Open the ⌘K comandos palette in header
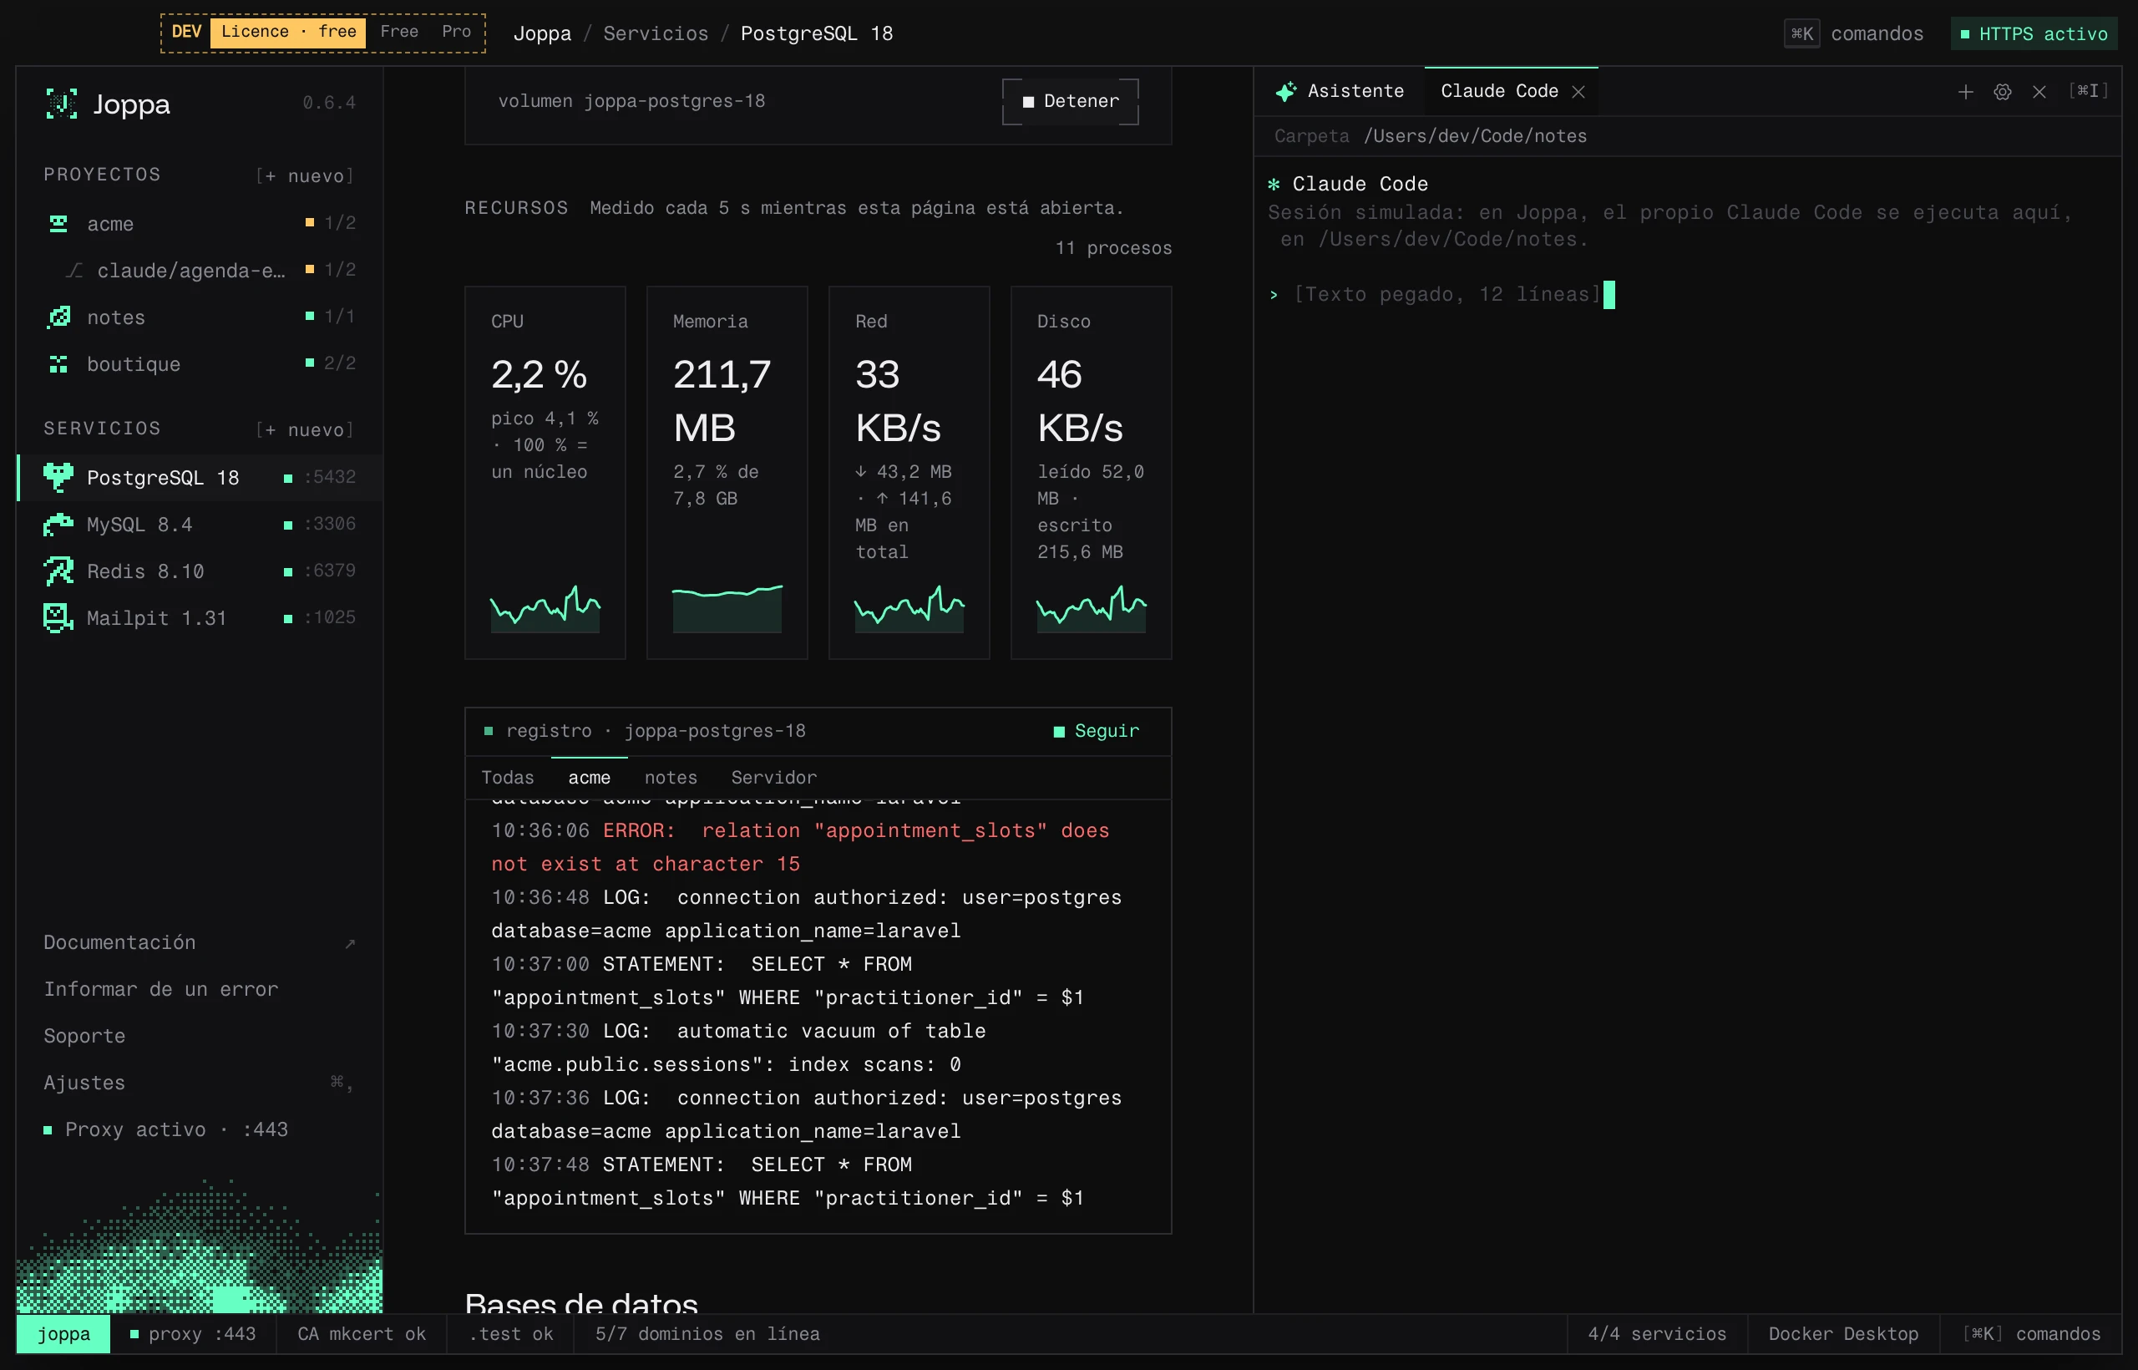Image resolution: width=2138 pixels, height=1370 pixels. (x=1853, y=33)
